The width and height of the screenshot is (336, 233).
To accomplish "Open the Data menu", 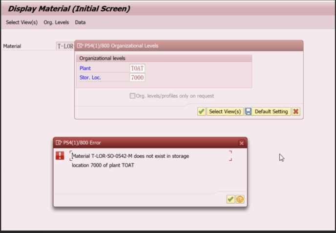I will click(x=80, y=22).
